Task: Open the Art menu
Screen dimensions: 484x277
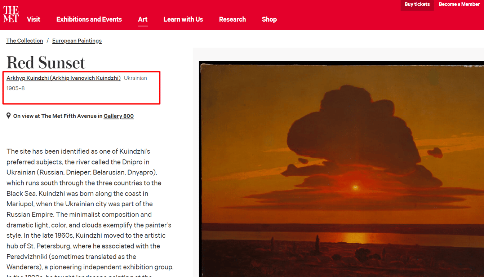Action: tap(143, 19)
